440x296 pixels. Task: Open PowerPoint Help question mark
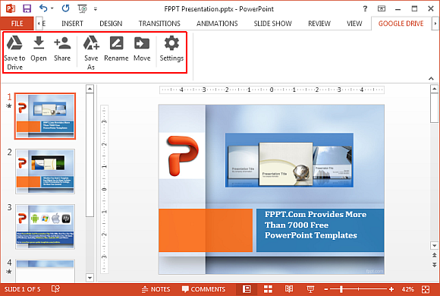coord(365,8)
